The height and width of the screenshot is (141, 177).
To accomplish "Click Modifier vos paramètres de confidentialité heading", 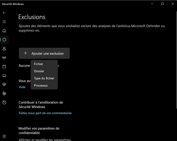I will click(39, 131).
